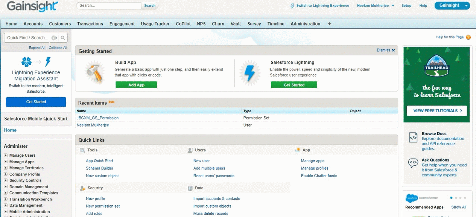This screenshot has width=476, height=217.
Task: Open the Neelam Mukherjee recent item link
Action: pos(93,125)
